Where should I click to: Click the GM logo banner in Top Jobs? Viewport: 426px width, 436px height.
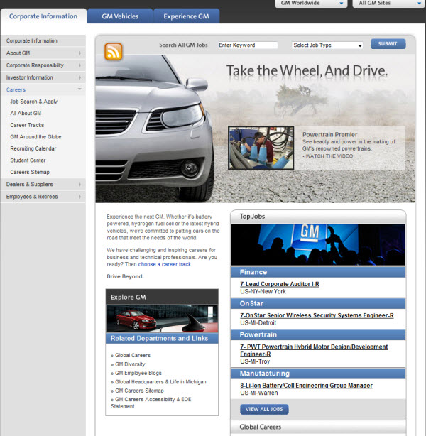[317, 245]
